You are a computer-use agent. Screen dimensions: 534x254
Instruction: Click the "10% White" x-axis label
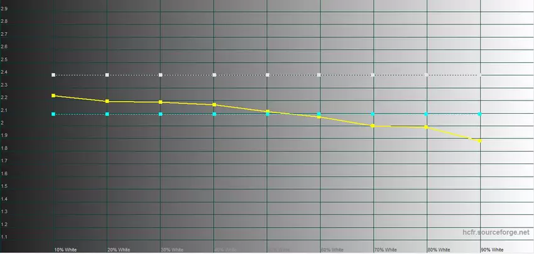(x=65, y=250)
